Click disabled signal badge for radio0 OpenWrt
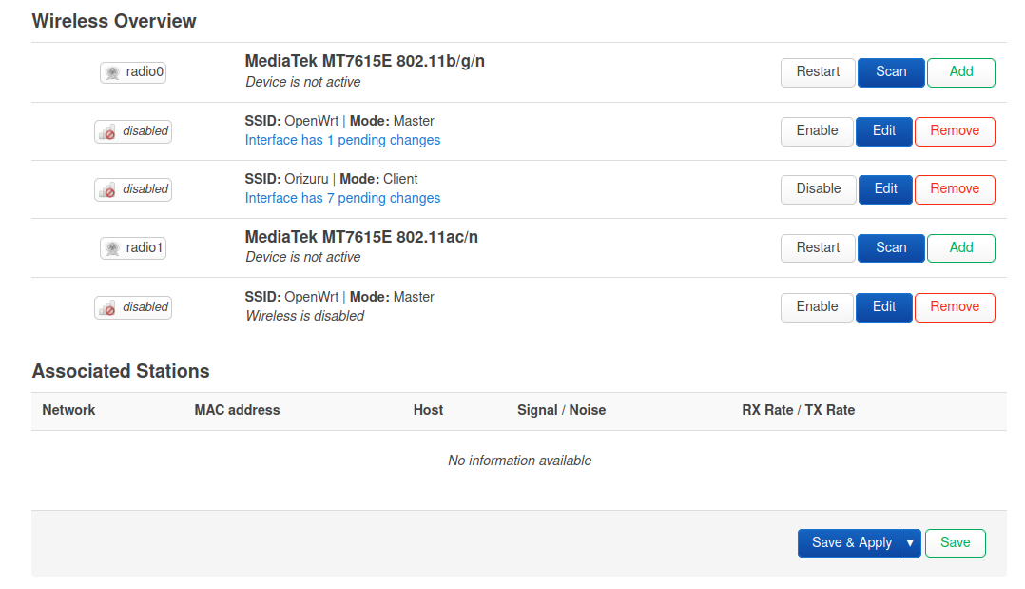Screen dimensions: 1025x589 (x=133, y=131)
